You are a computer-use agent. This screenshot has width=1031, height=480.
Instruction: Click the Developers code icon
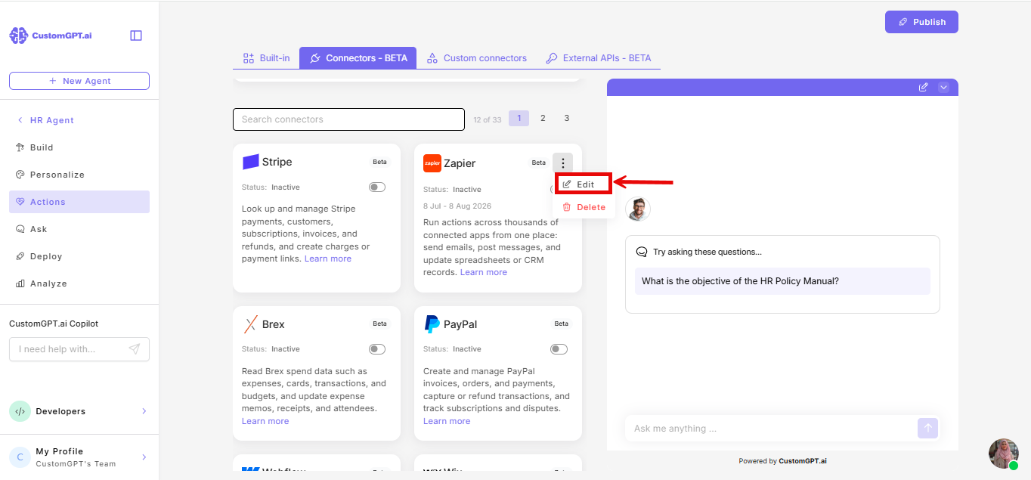(20, 411)
